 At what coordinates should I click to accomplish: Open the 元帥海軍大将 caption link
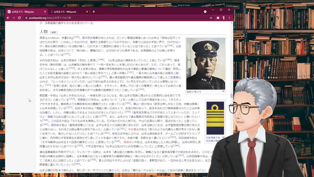[213, 138]
